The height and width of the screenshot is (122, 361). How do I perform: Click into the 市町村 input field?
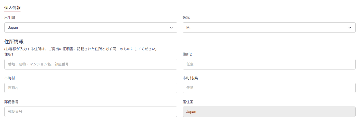[x=91, y=88]
